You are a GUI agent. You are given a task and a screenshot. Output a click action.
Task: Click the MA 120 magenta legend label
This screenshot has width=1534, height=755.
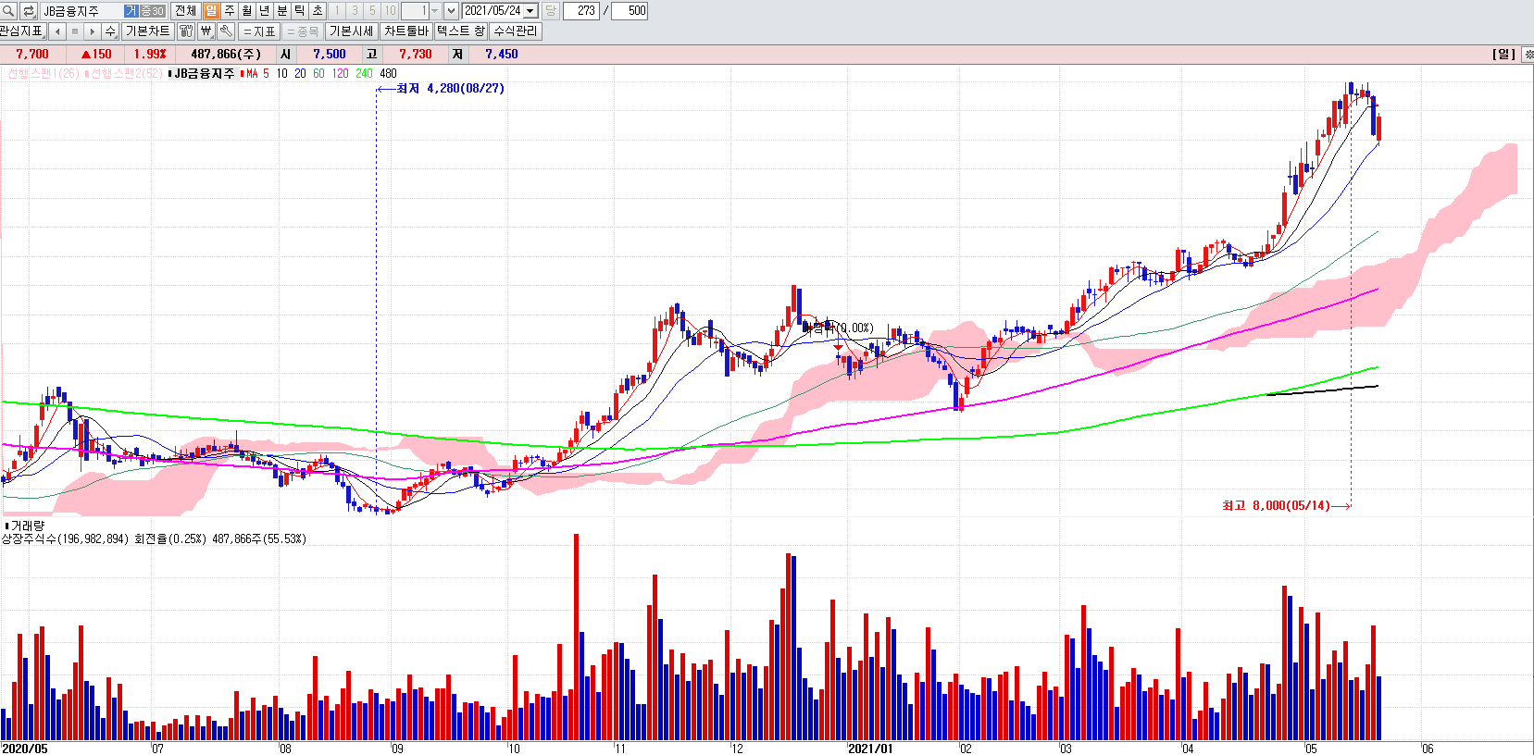pyautogui.click(x=341, y=73)
